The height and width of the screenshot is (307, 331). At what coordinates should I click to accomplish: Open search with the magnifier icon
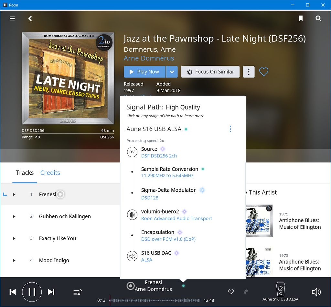pyautogui.click(x=318, y=18)
